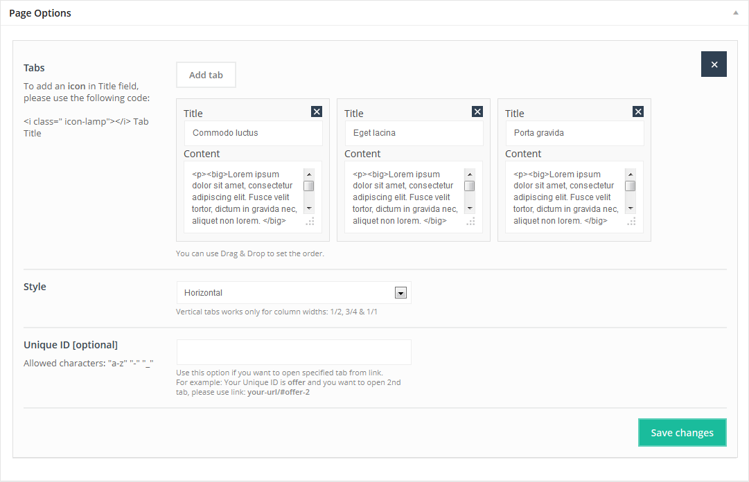The image size is (749, 482).
Task: Save changes to the page options
Action: click(682, 433)
